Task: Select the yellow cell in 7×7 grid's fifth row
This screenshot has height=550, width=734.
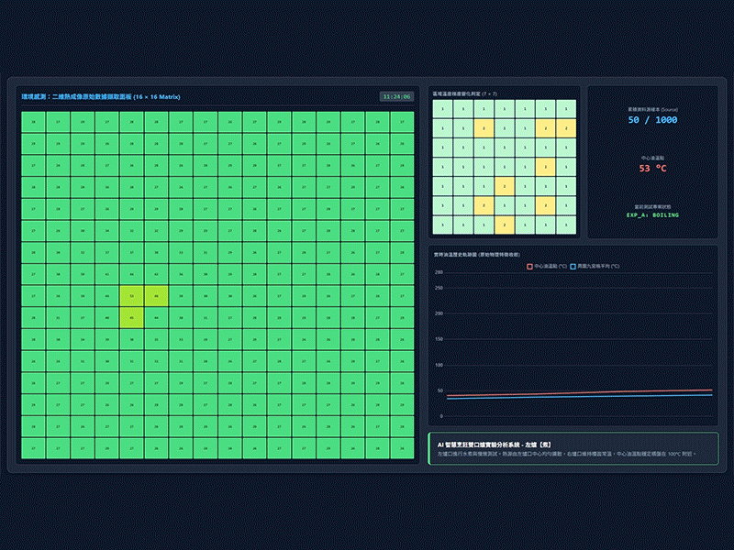Action: click(504, 186)
